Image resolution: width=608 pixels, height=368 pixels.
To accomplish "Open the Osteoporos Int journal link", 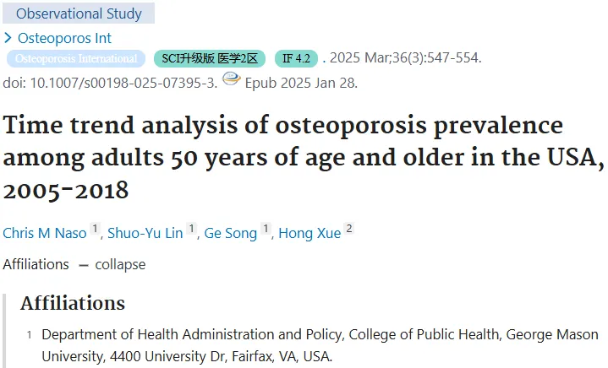I will pos(64,38).
